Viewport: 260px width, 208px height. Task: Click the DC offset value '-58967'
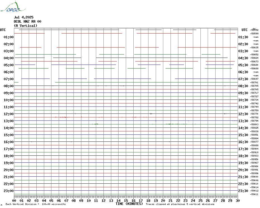point(254,163)
